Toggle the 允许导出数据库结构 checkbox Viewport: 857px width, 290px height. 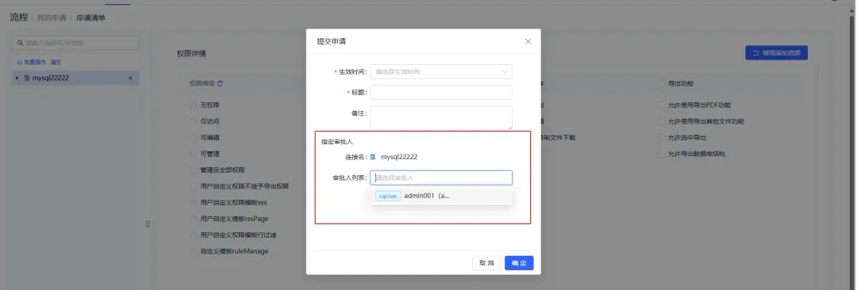click(x=661, y=154)
